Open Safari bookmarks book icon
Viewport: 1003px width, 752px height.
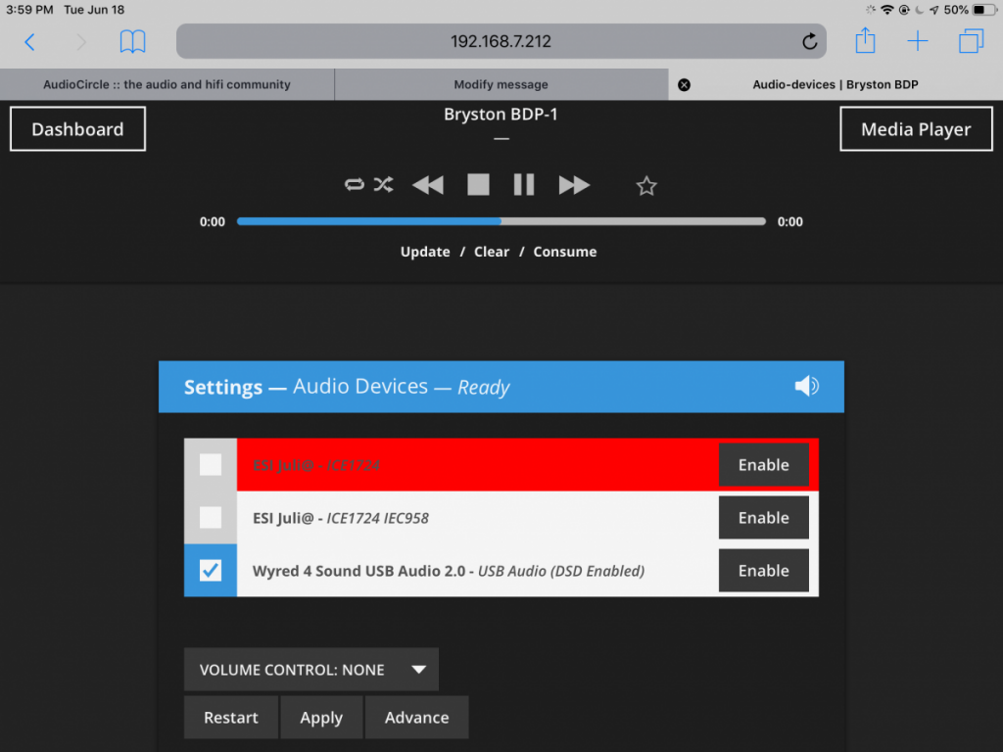point(132,42)
